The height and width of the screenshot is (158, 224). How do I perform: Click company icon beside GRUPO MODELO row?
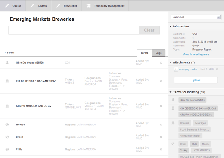(x=7, y=106)
